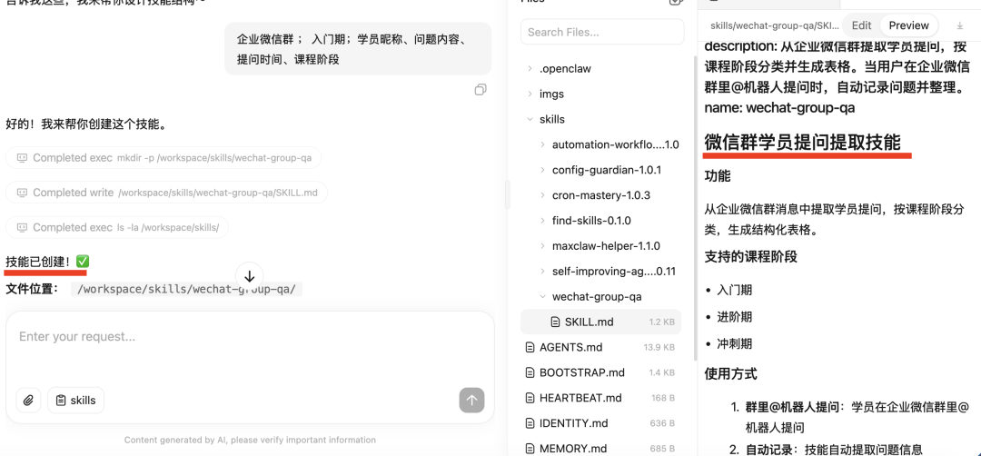This screenshot has height=456, width=981.
Task: Click the 使用方式 heading in preview
Action: 730,374
